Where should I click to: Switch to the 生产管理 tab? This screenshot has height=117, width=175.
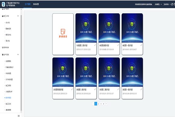point(27,4)
